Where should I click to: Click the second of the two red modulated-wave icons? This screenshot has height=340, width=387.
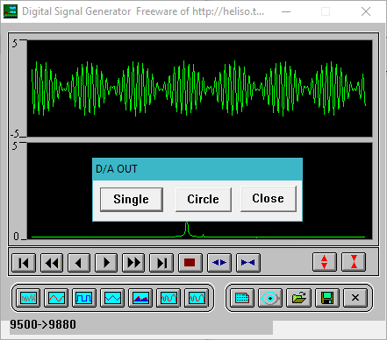click(x=197, y=298)
